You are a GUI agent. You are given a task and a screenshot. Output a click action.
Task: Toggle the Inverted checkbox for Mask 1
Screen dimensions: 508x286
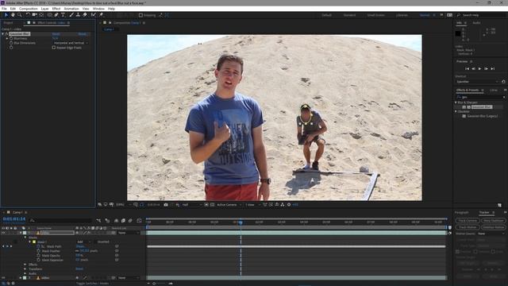tap(95, 242)
